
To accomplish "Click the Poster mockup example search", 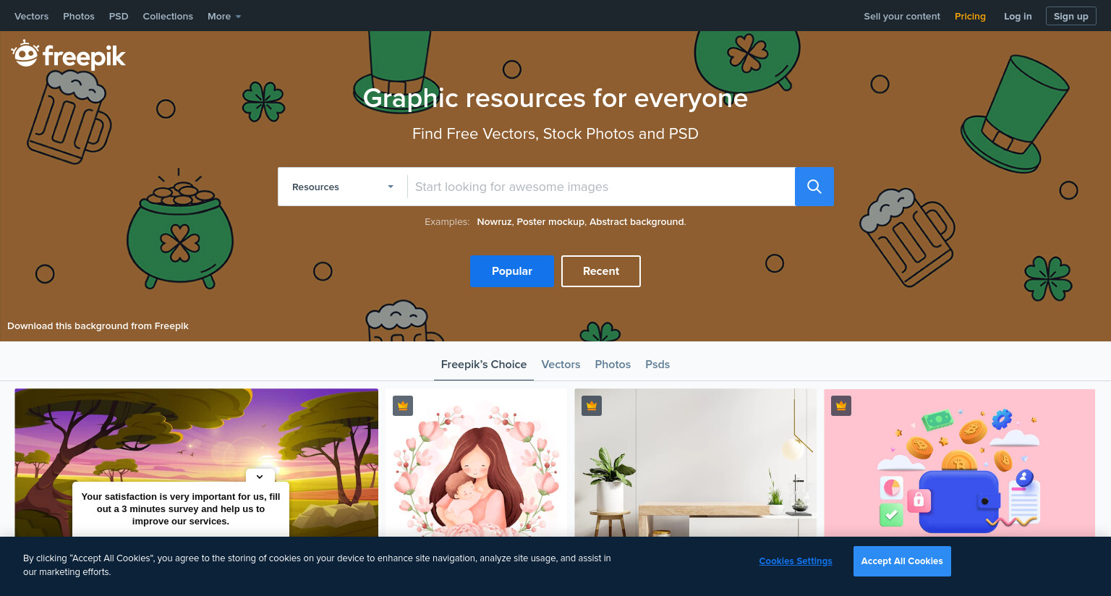I will [550, 222].
